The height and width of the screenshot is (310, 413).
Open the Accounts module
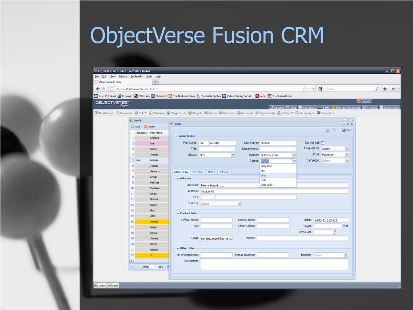245,113
